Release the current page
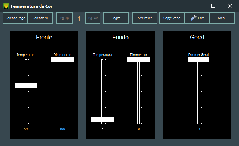The image size is (239, 146). [15, 18]
